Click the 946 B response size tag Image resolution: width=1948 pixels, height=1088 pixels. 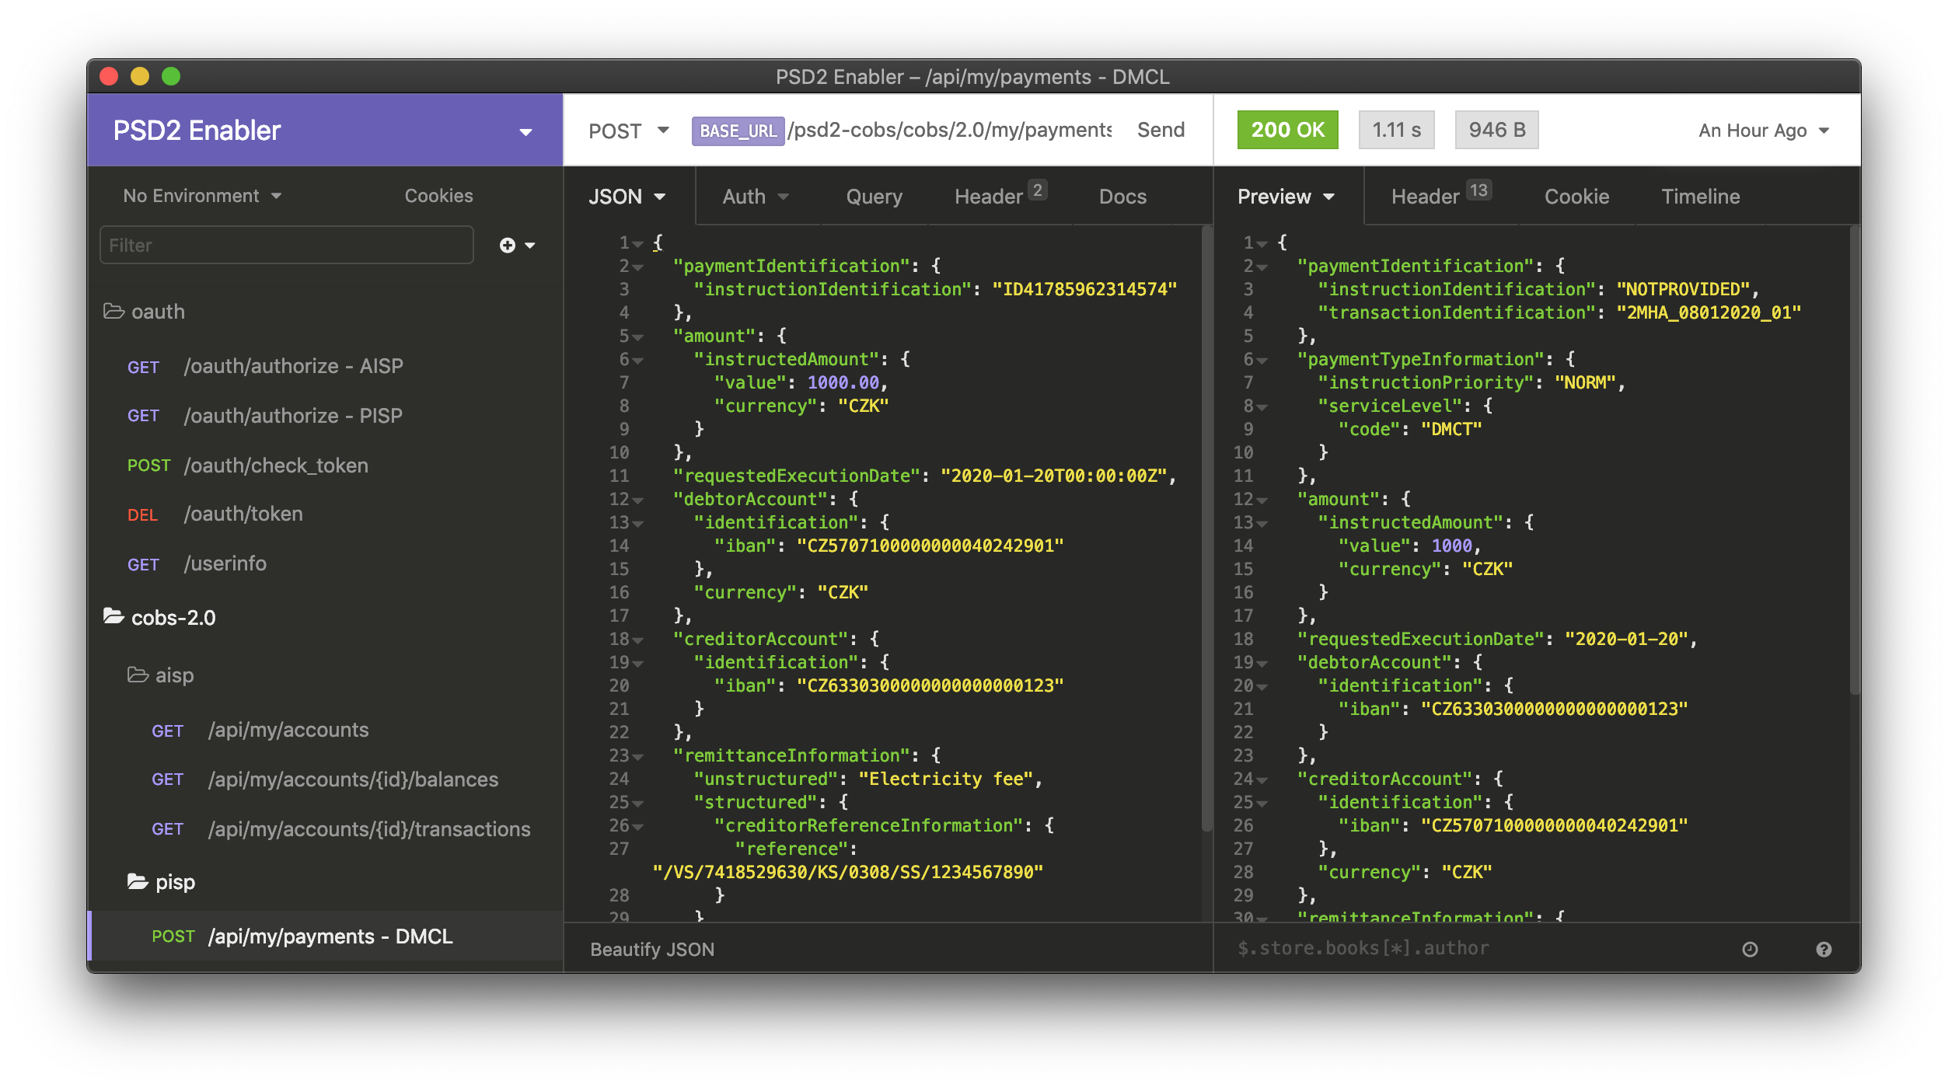tap(1496, 130)
